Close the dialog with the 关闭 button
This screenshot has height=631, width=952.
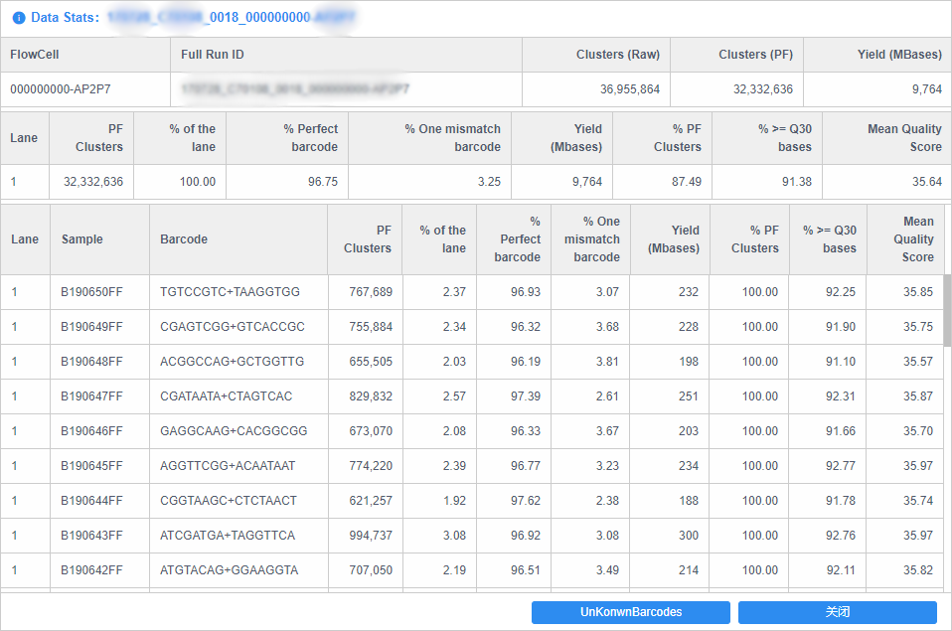[838, 612]
